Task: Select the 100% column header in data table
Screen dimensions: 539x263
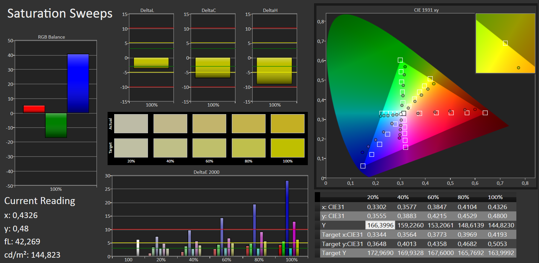Action: (495, 197)
